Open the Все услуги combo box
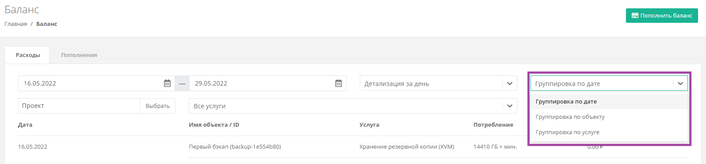This screenshot has height=164, width=706. point(353,106)
